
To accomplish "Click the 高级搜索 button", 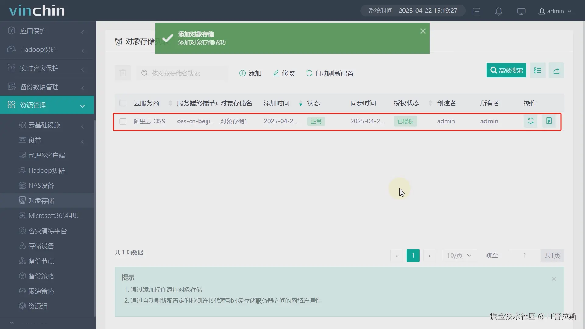I will [x=506, y=70].
